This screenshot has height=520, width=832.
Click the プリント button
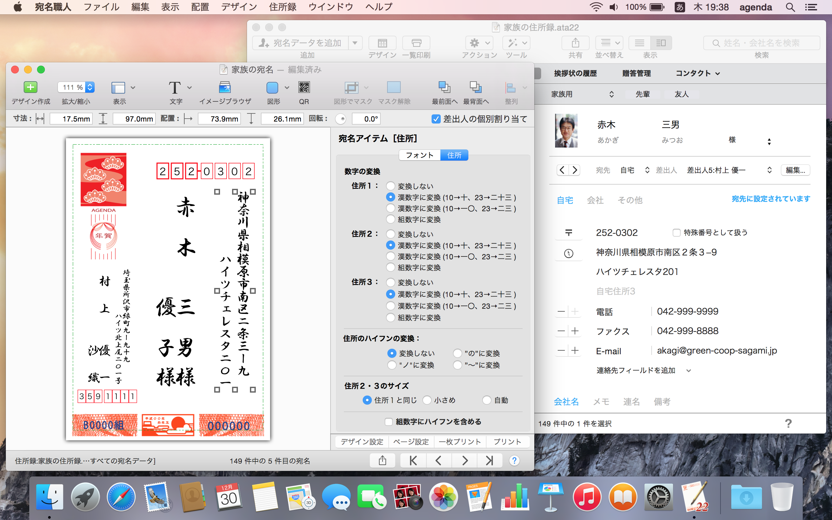pos(507,442)
